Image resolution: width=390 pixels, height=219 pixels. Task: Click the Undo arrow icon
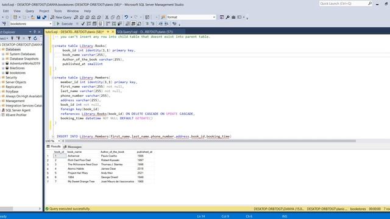[x=126, y=17]
